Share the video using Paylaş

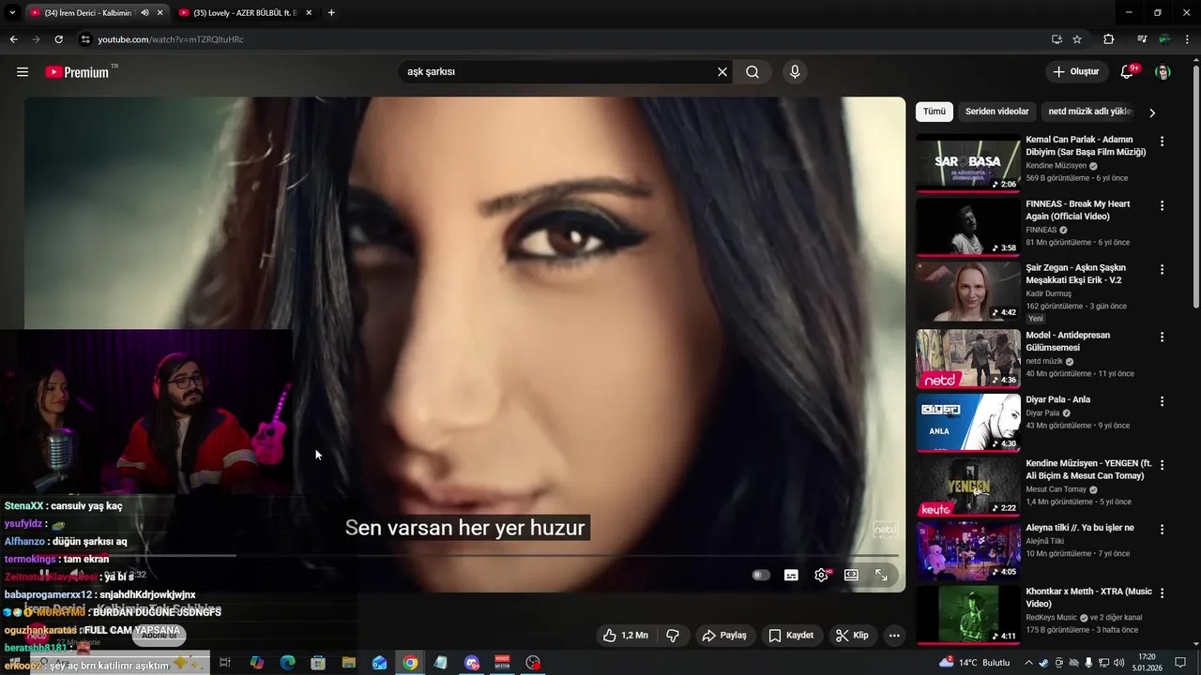(724, 635)
